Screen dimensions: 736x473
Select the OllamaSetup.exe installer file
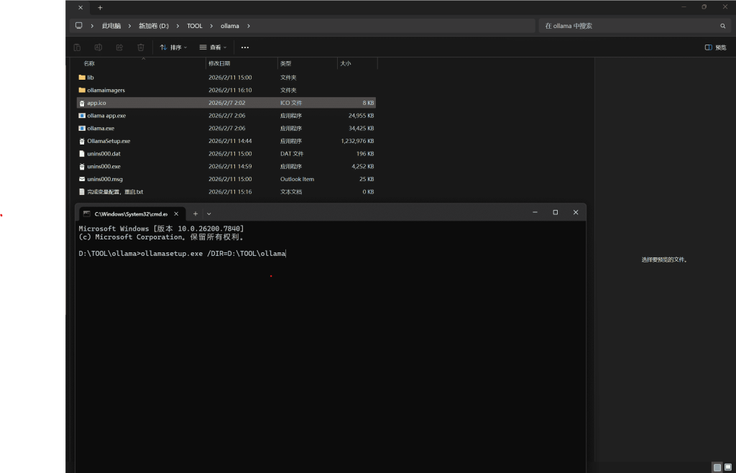click(109, 141)
